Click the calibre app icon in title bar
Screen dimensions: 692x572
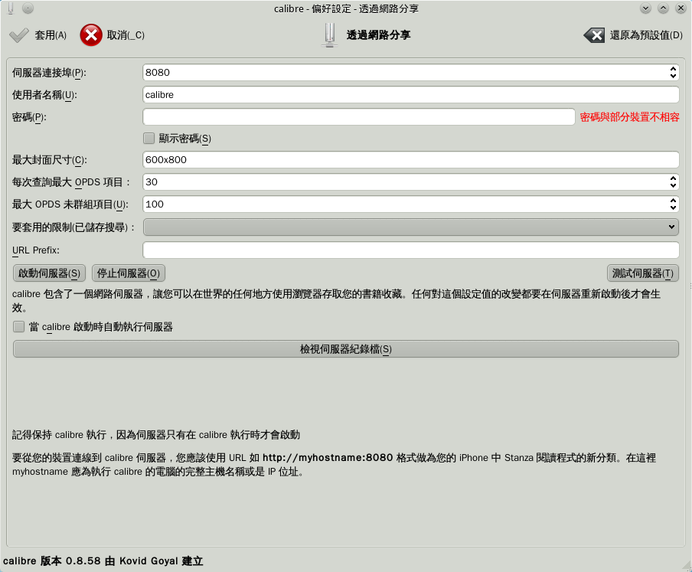(x=11, y=8)
